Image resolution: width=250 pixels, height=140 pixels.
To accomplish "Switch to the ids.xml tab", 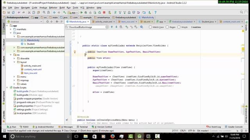I will tap(147, 22).
